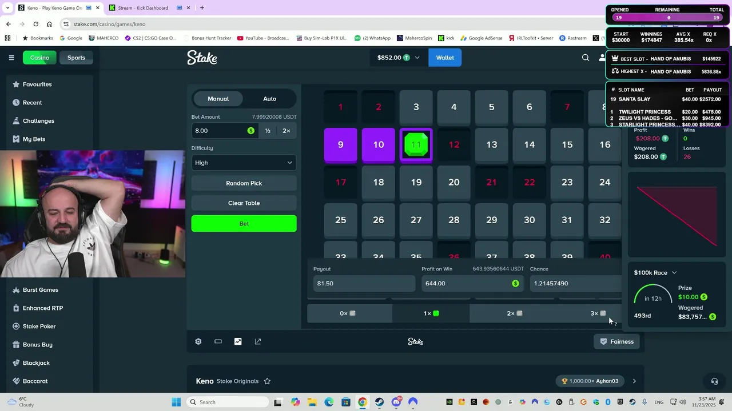Click the Chrome address bar URL
This screenshot has height=411, width=732.
tap(109, 24)
